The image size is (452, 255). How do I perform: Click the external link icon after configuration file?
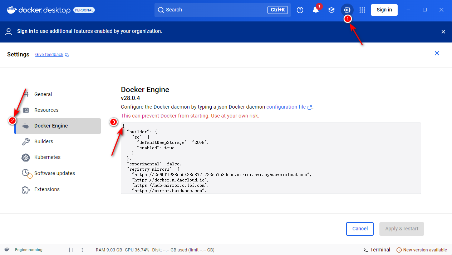(x=310, y=107)
